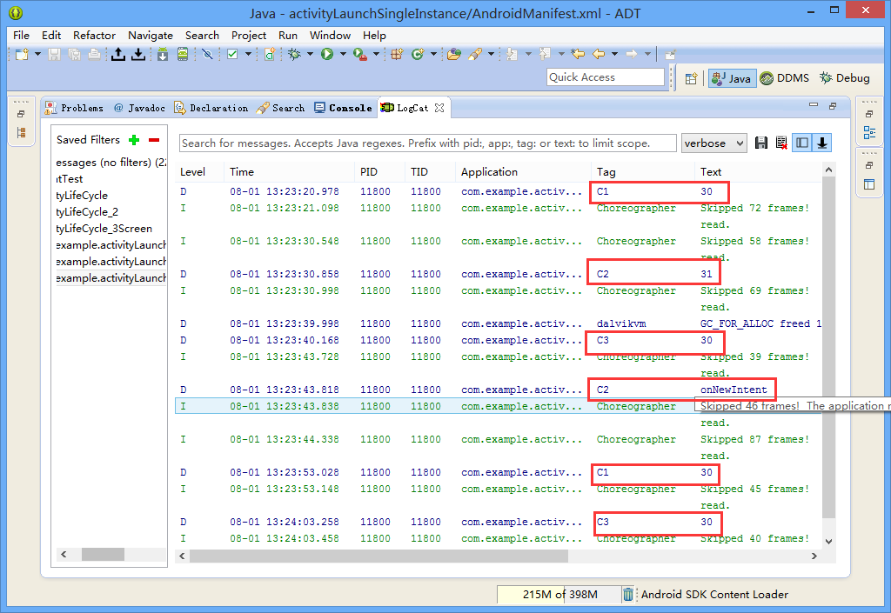Expand the External Tools dropdown arrow
The width and height of the screenshot is (891, 613).
pos(376,55)
